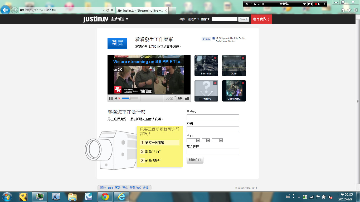Click the justin.tv logo

coord(96,19)
